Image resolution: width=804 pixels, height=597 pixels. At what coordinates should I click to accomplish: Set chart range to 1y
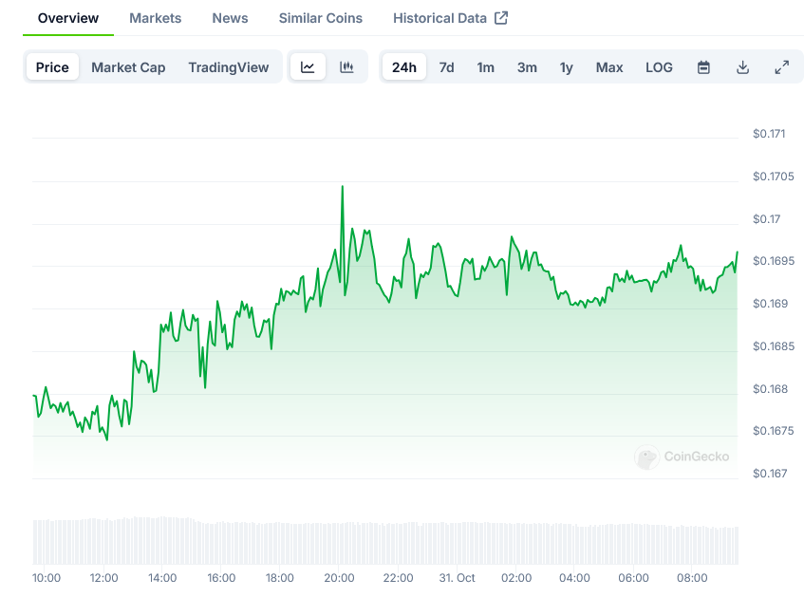point(566,67)
